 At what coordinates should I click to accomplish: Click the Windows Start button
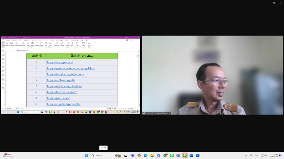86,155
